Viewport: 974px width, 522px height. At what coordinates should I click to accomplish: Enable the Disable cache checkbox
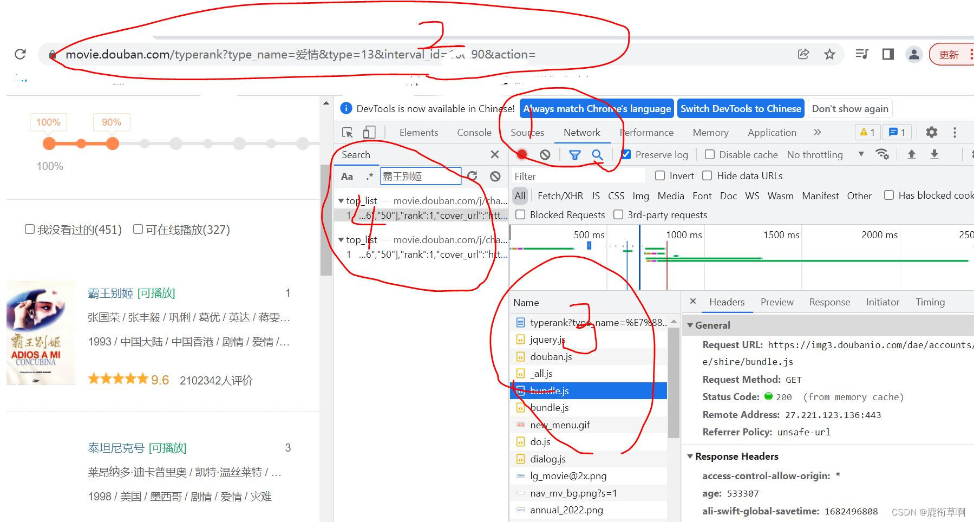[710, 154]
